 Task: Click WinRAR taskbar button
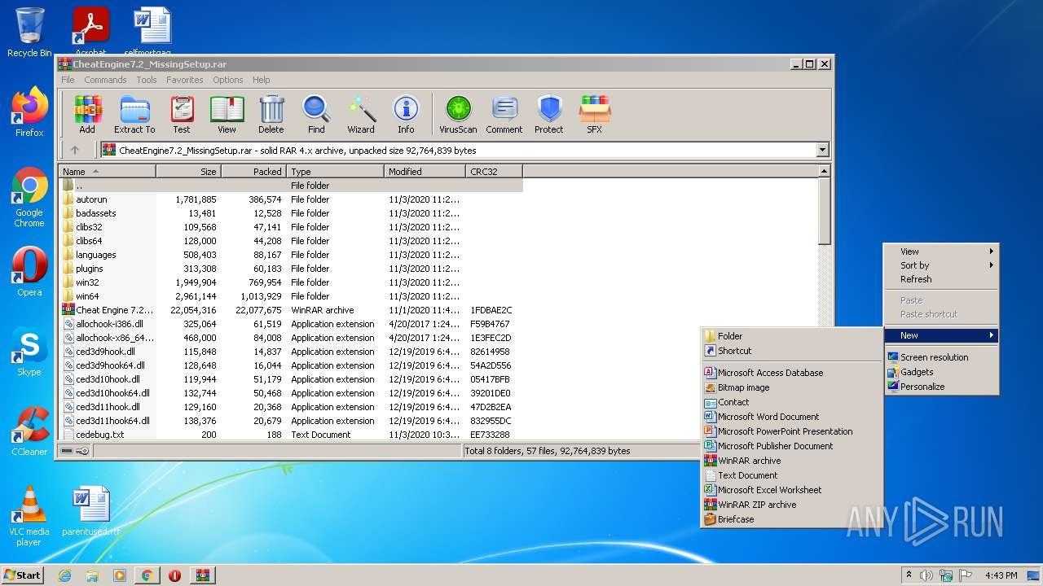click(203, 575)
